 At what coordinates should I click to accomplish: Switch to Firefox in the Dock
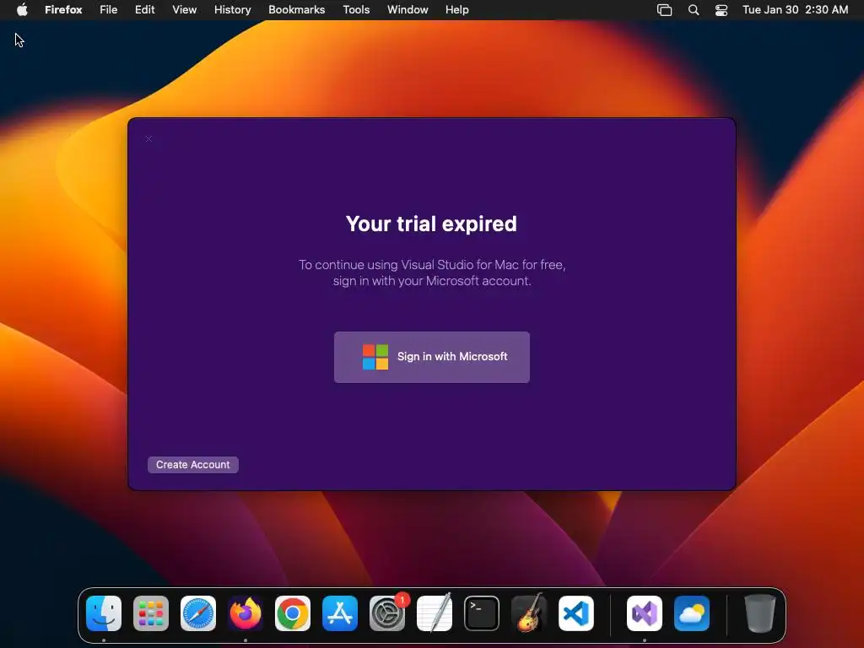(x=246, y=613)
